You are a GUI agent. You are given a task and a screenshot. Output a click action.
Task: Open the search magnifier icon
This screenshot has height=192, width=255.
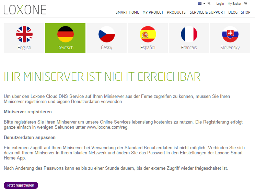(209, 3)
